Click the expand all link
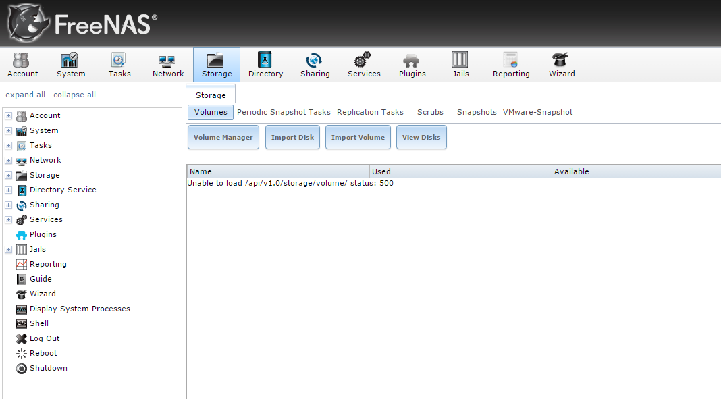Viewport: 721px width, 399px height. [25, 95]
